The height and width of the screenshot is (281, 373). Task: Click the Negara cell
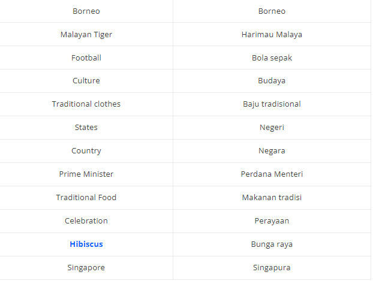pyautogui.click(x=272, y=151)
